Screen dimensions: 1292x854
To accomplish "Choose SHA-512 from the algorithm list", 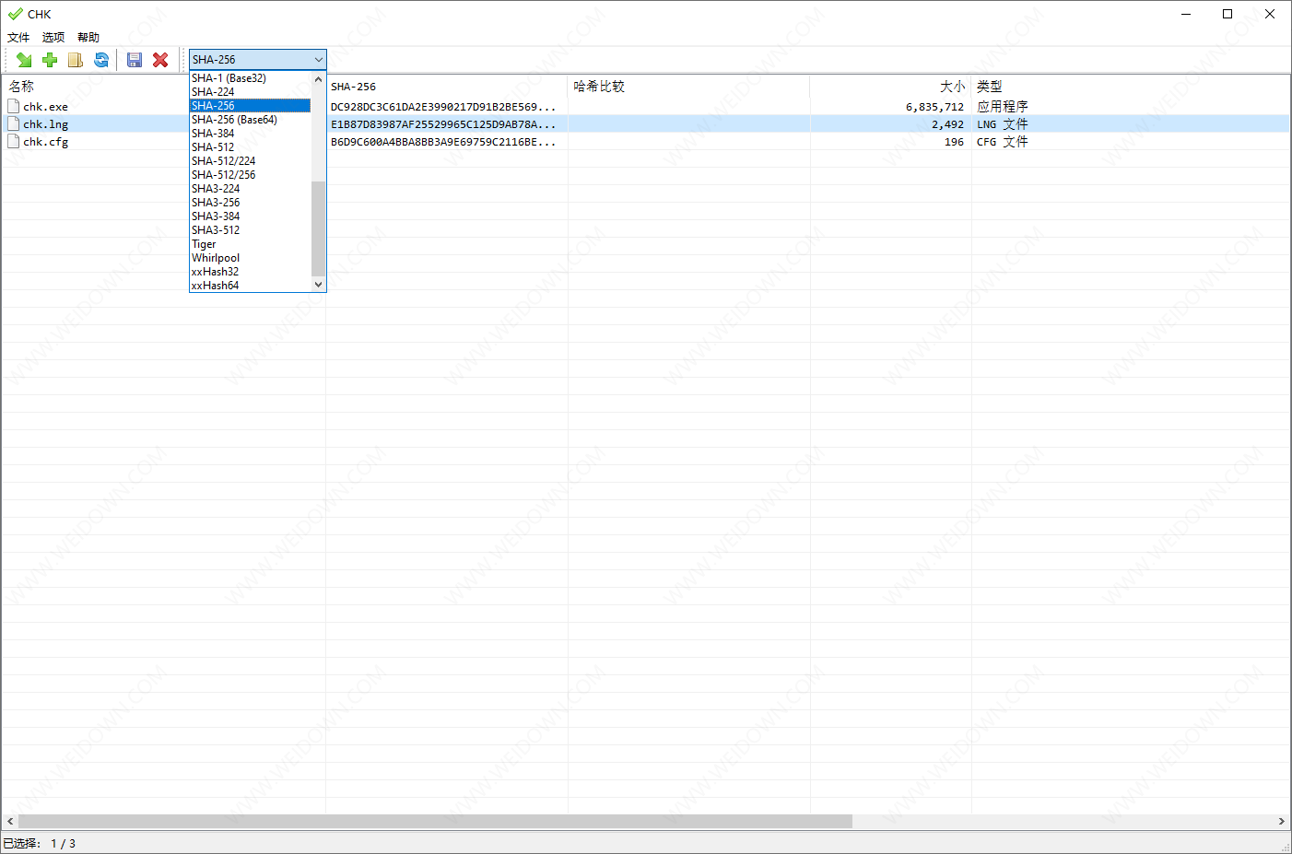I will click(x=251, y=147).
